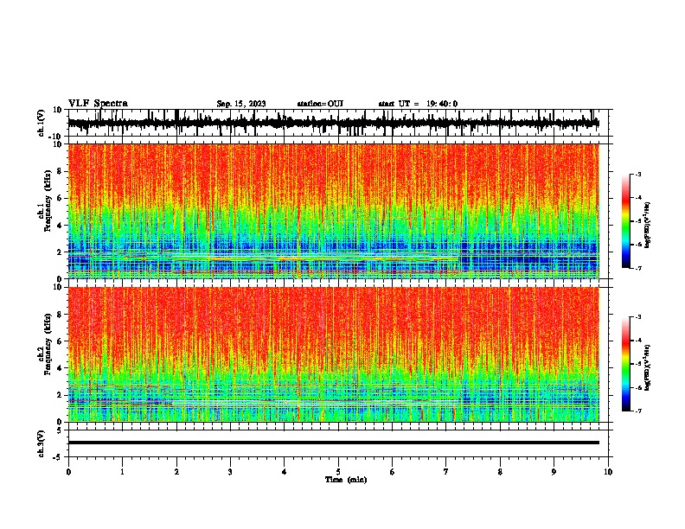Click the "3" tick on Time axis
Viewport: 685px width, 529px height.
coord(230,472)
